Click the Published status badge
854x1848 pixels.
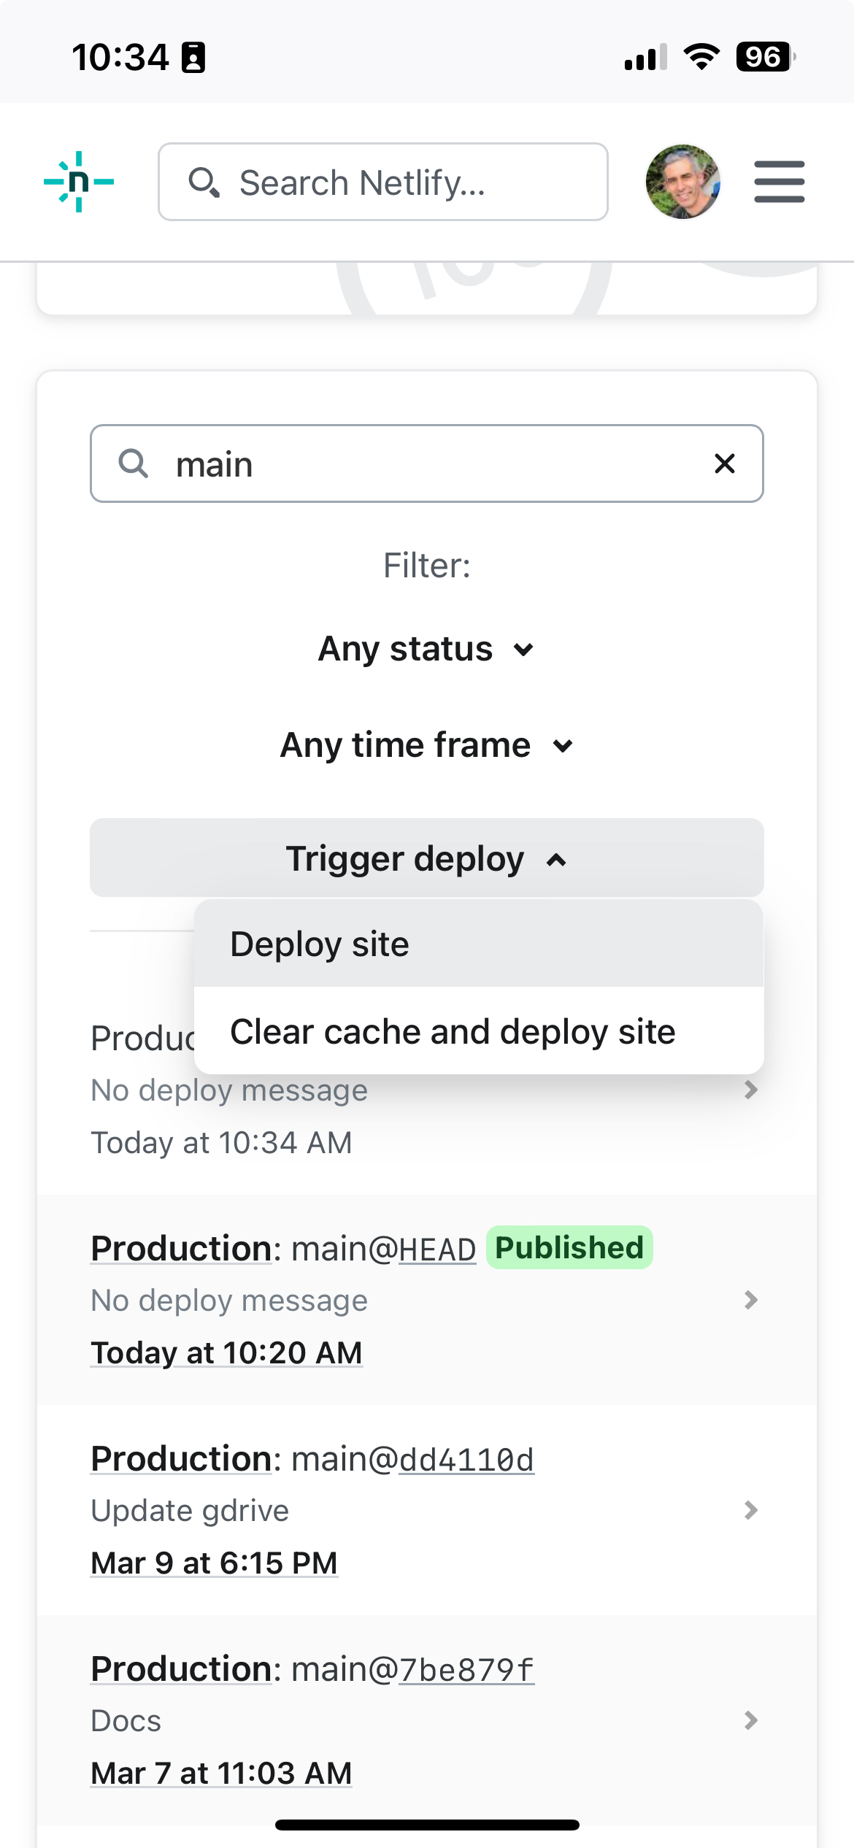pyautogui.click(x=569, y=1247)
